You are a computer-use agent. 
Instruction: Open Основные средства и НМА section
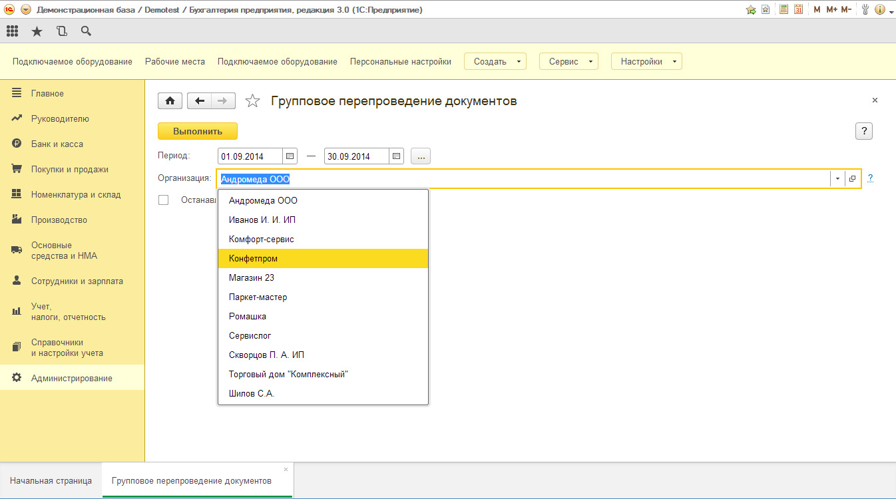coord(72,251)
